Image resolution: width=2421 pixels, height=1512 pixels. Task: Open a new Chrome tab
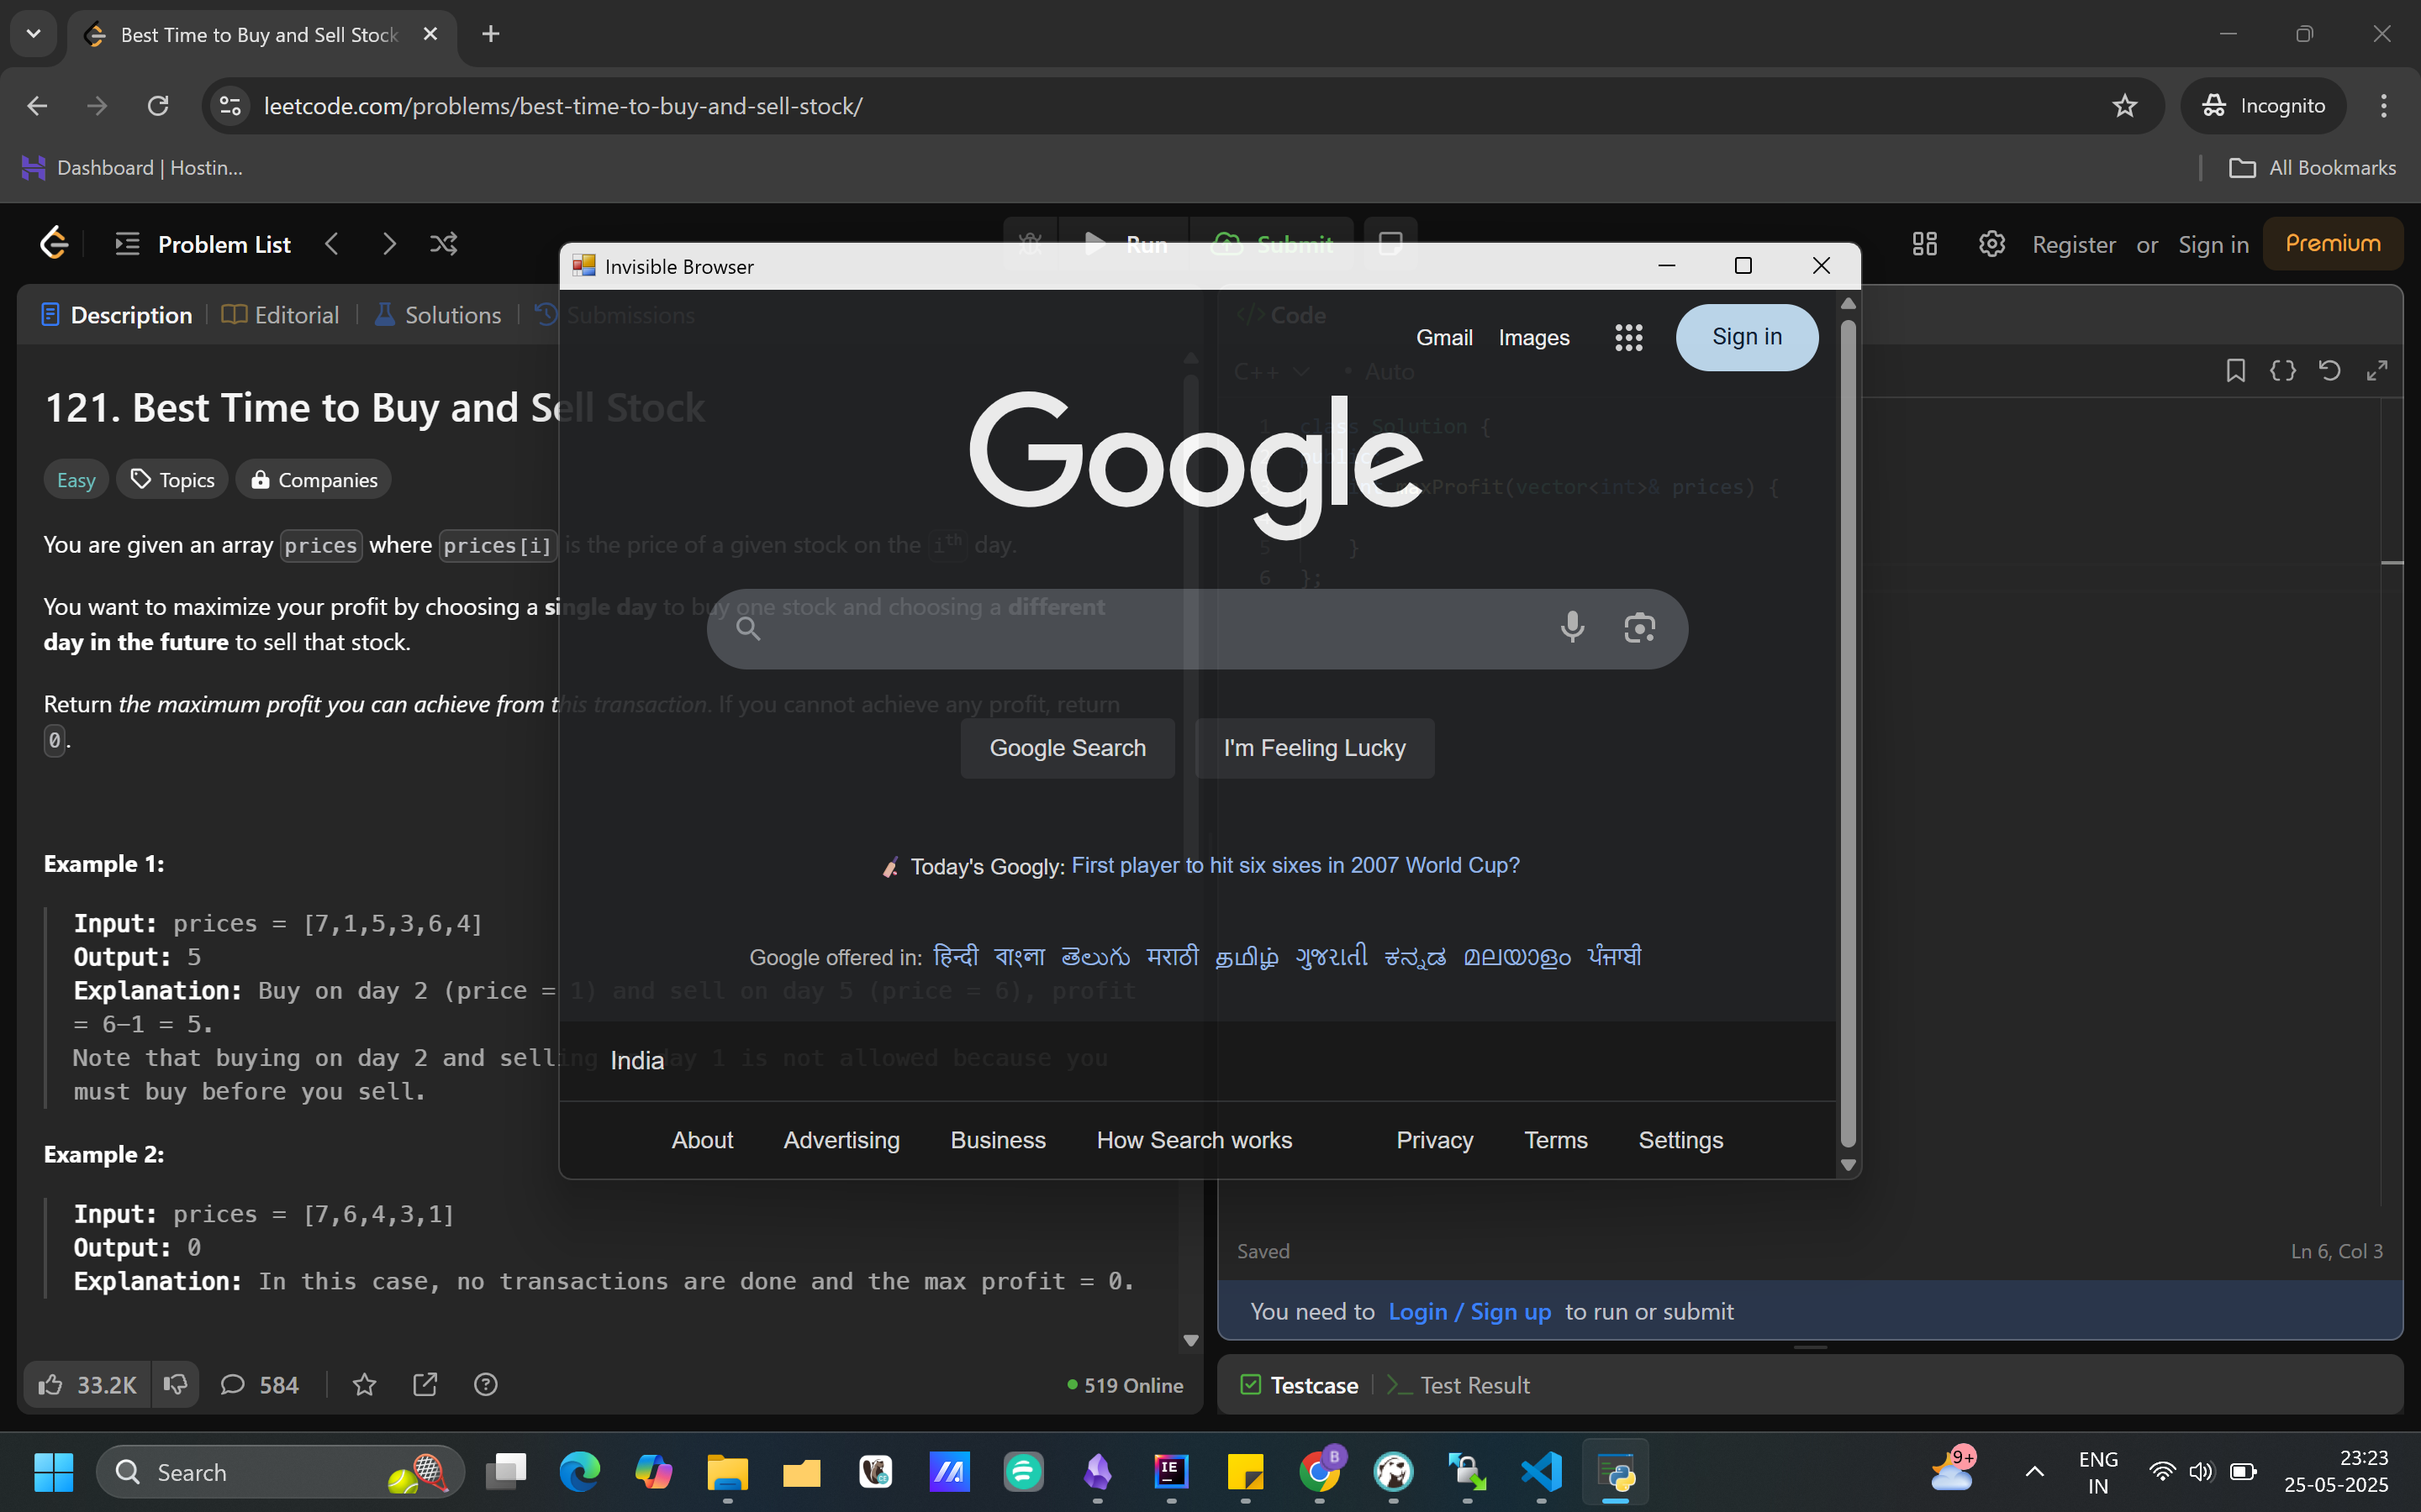[x=490, y=34]
